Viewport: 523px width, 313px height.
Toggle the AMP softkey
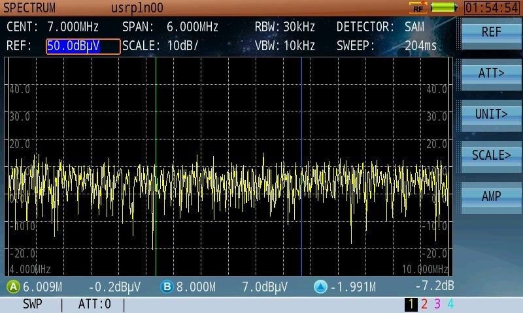pos(491,196)
